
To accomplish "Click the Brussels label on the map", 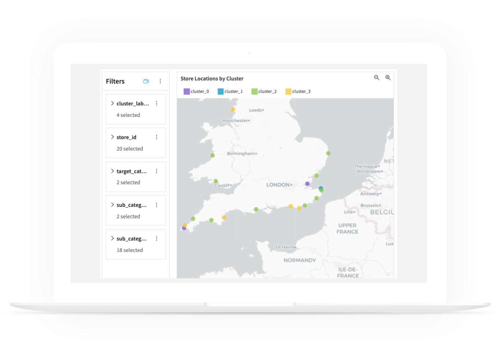I will [x=369, y=205].
